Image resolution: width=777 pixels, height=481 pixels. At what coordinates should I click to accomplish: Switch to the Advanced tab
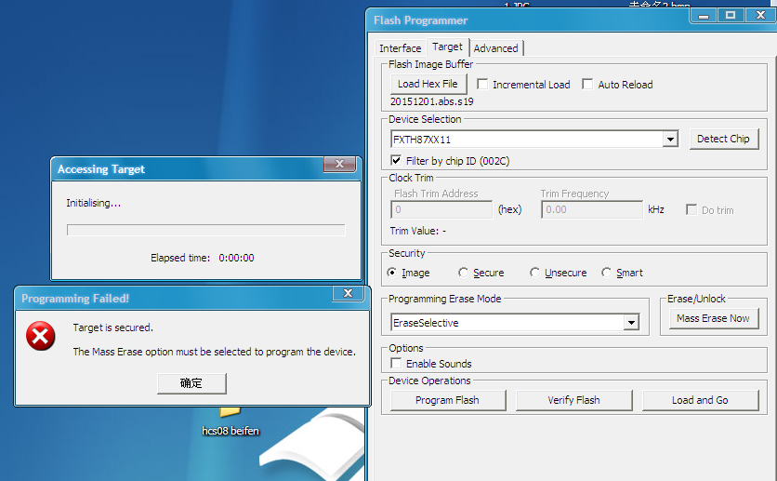[x=495, y=48]
